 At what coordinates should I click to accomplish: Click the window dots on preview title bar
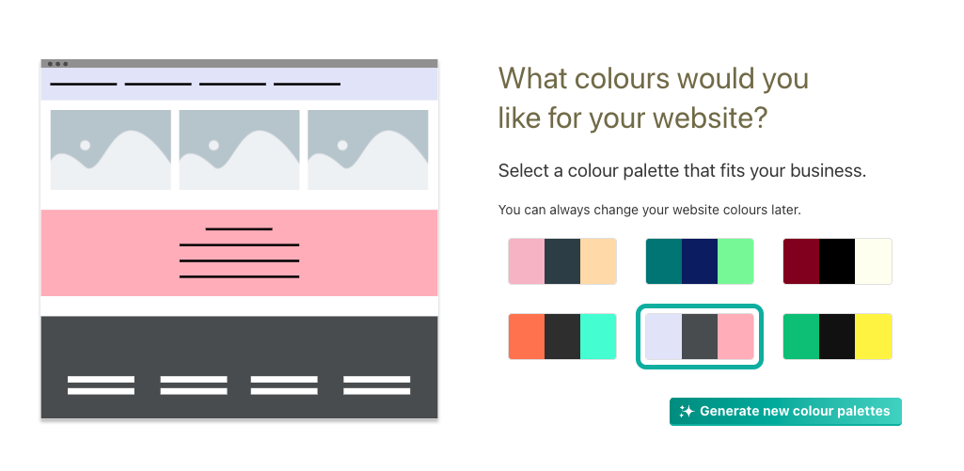click(x=57, y=63)
